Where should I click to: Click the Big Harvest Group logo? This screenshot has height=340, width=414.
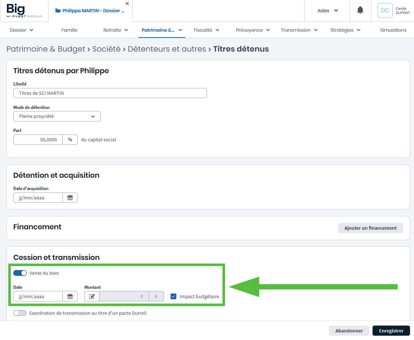(x=24, y=11)
